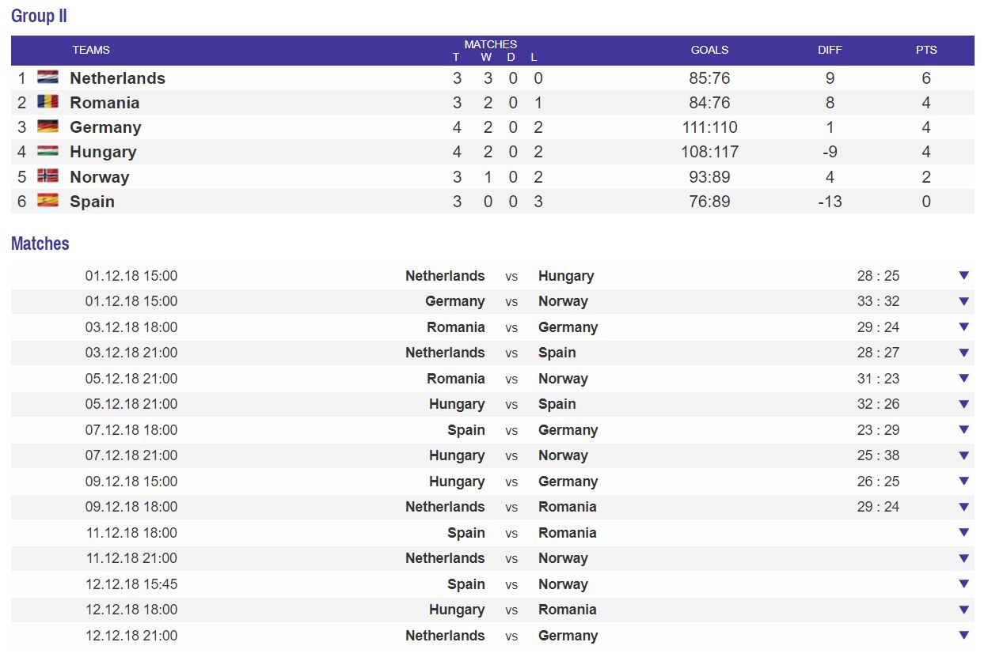Image resolution: width=988 pixels, height=661 pixels.
Task: Click the Hungary flag icon in standings
Action: click(x=47, y=151)
